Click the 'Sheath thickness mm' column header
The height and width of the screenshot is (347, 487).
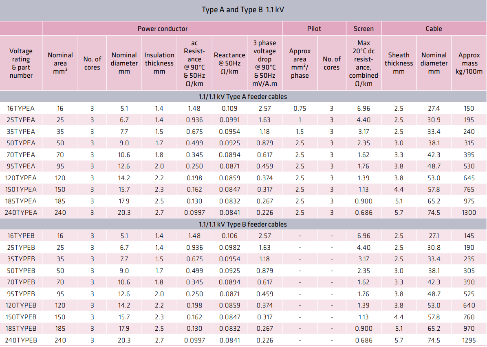(x=399, y=63)
